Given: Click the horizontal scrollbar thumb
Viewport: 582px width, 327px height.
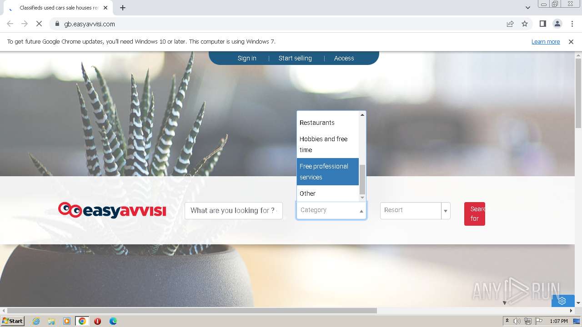Looking at the screenshot, I should pos(192,311).
